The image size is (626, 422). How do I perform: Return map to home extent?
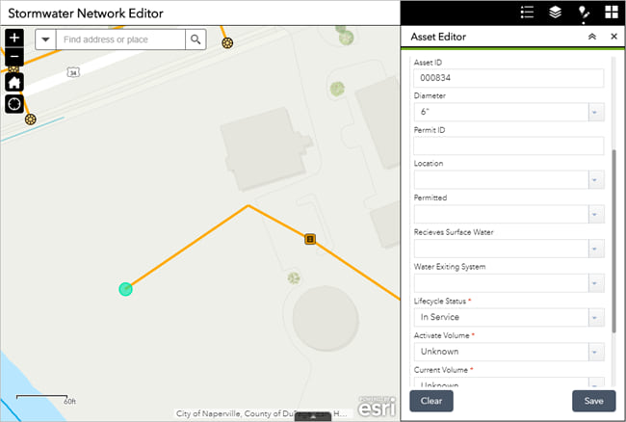[14, 82]
